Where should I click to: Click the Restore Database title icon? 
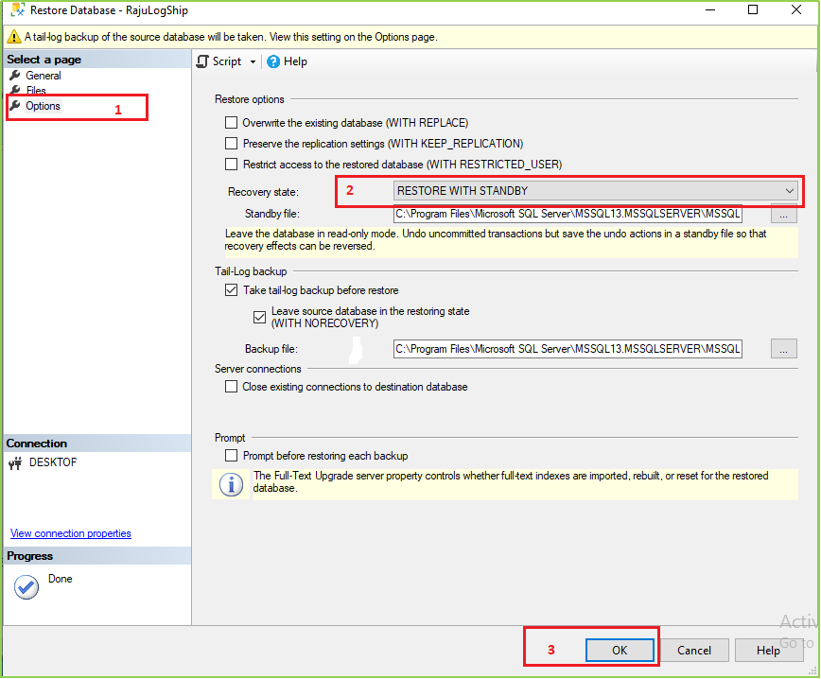(x=17, y=10)
